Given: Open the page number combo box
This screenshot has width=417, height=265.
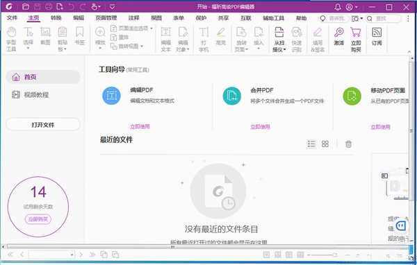Looking at the screenshot, I should point(51,255).
